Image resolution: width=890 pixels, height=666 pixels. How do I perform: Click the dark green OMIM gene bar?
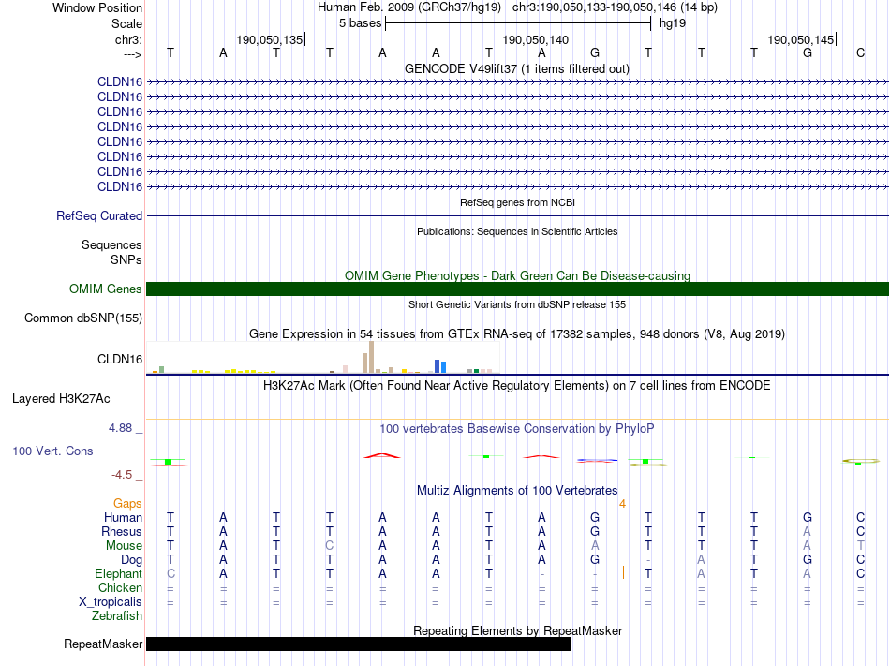tap(517, 289)
